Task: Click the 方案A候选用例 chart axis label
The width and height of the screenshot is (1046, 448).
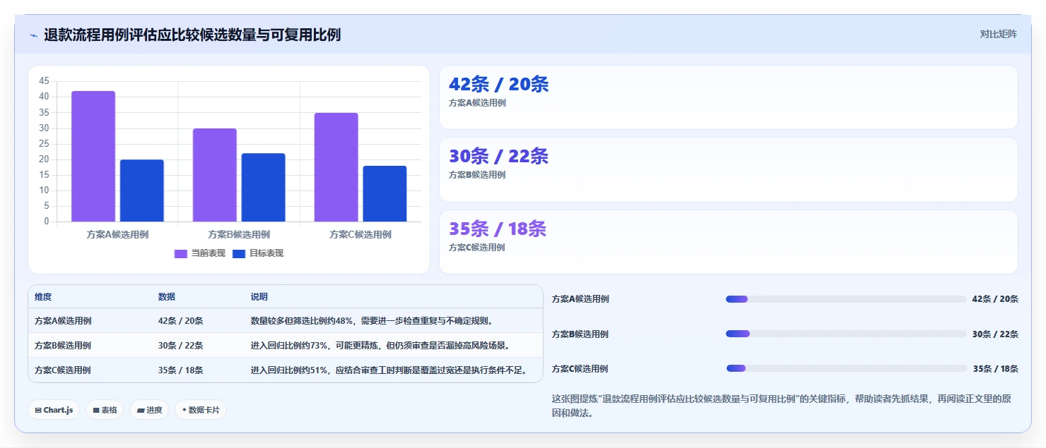Action: [x=117, y=234]
